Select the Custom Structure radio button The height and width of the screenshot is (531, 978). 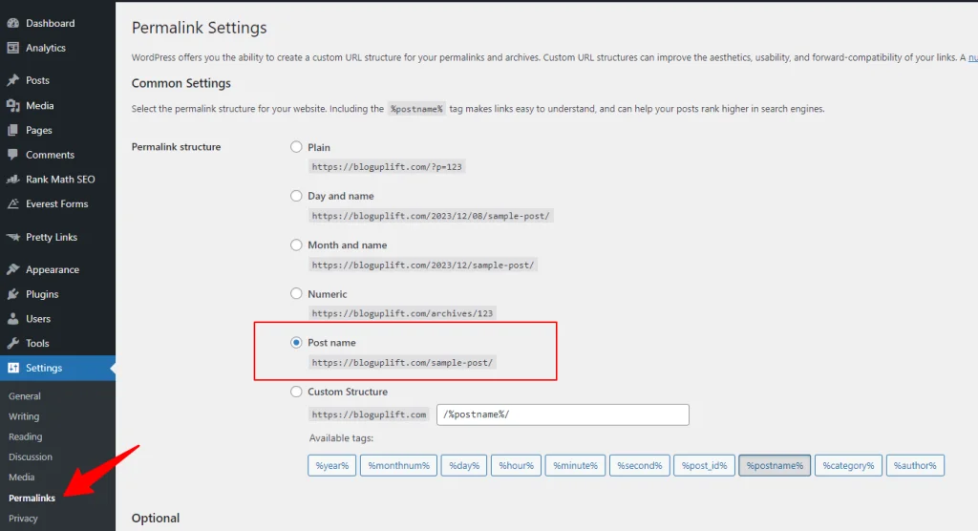(296, 392)
